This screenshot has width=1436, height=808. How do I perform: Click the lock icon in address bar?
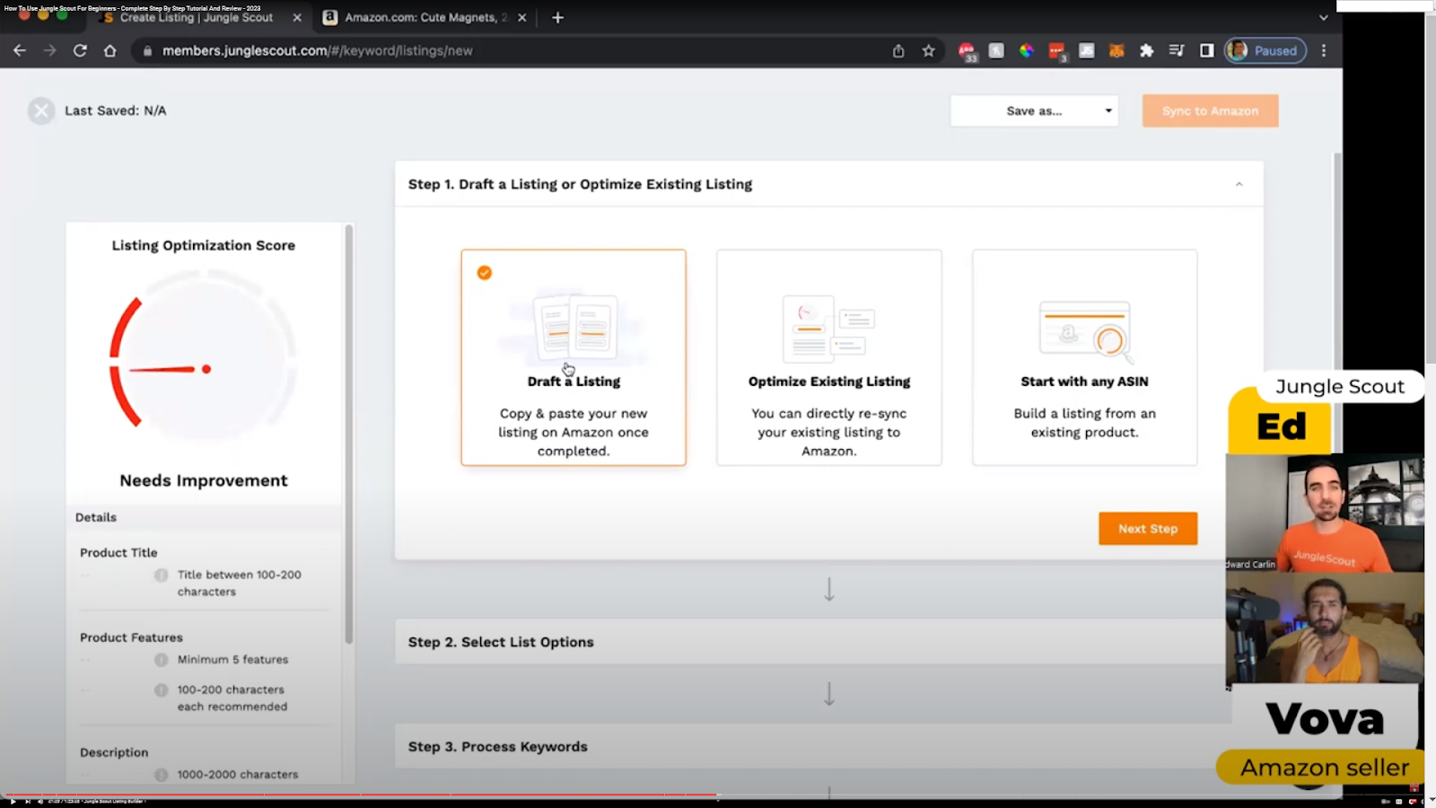[x=147, y=51]
